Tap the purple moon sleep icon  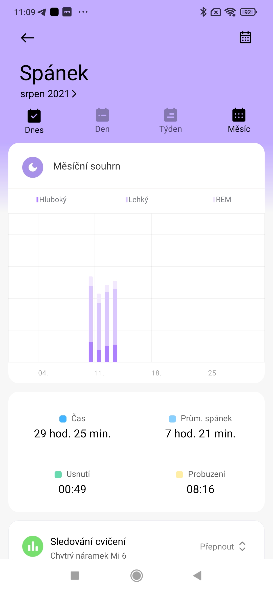coord(33,167)
